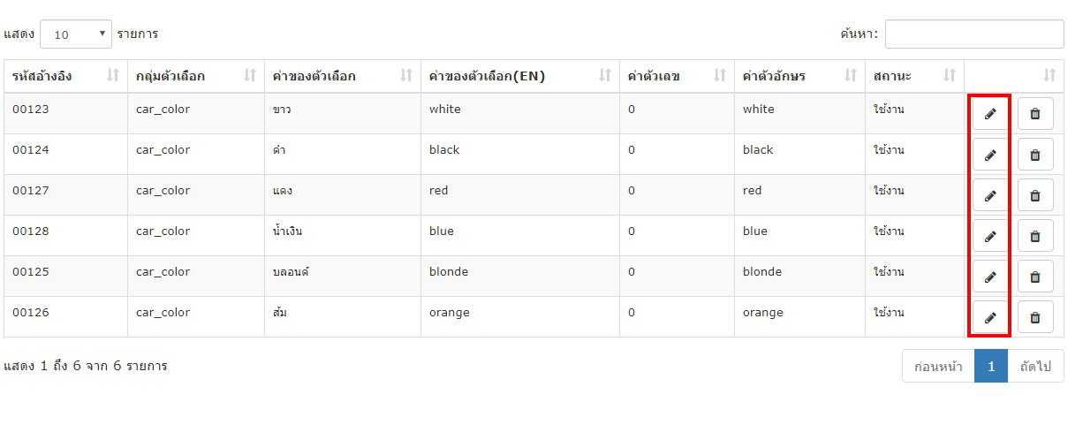Edit the black color entry 00124
The width and height of the screenshot is (1083, 440).
click(990, 155)
